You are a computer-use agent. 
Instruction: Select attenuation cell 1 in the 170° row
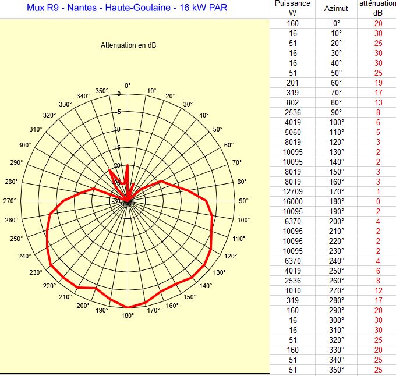[x=378, y=192]
